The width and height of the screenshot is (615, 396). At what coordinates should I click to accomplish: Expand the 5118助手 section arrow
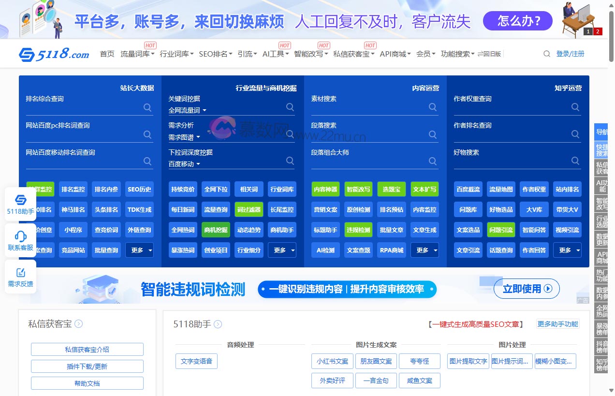coord(217,324)
